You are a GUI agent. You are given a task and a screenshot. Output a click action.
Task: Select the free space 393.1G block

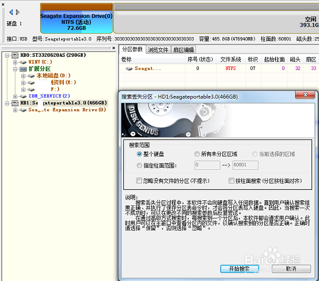216,19
